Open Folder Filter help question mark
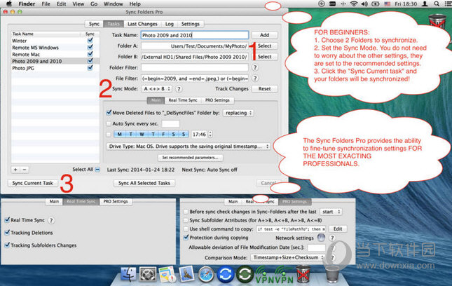 255,67
